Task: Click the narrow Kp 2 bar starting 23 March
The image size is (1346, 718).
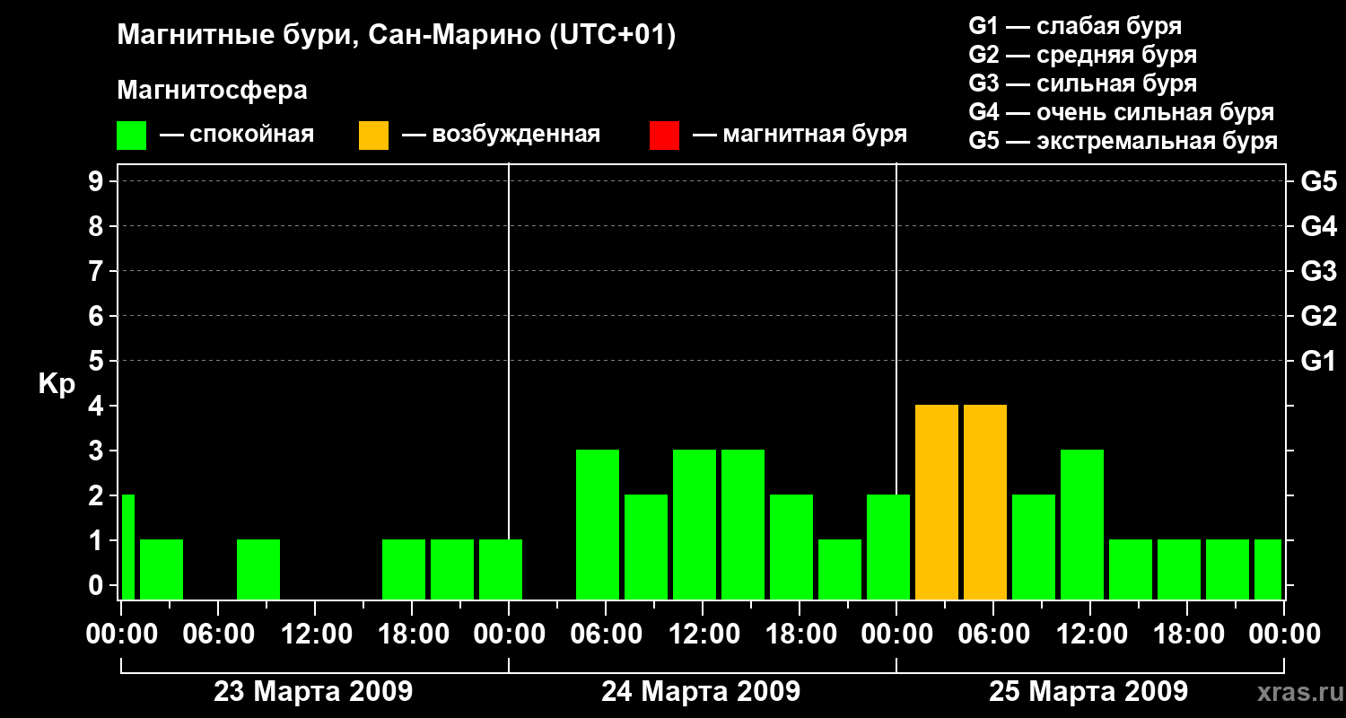Action: [127, 547]
